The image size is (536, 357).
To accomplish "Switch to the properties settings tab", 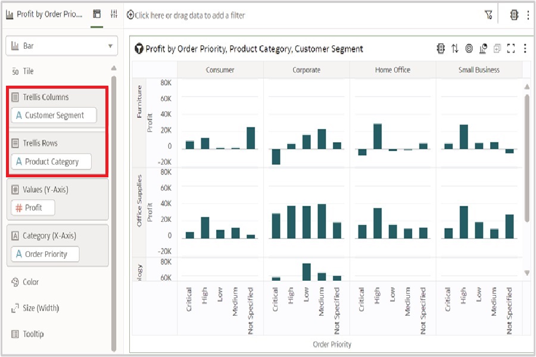I will [x=113, y=13].
